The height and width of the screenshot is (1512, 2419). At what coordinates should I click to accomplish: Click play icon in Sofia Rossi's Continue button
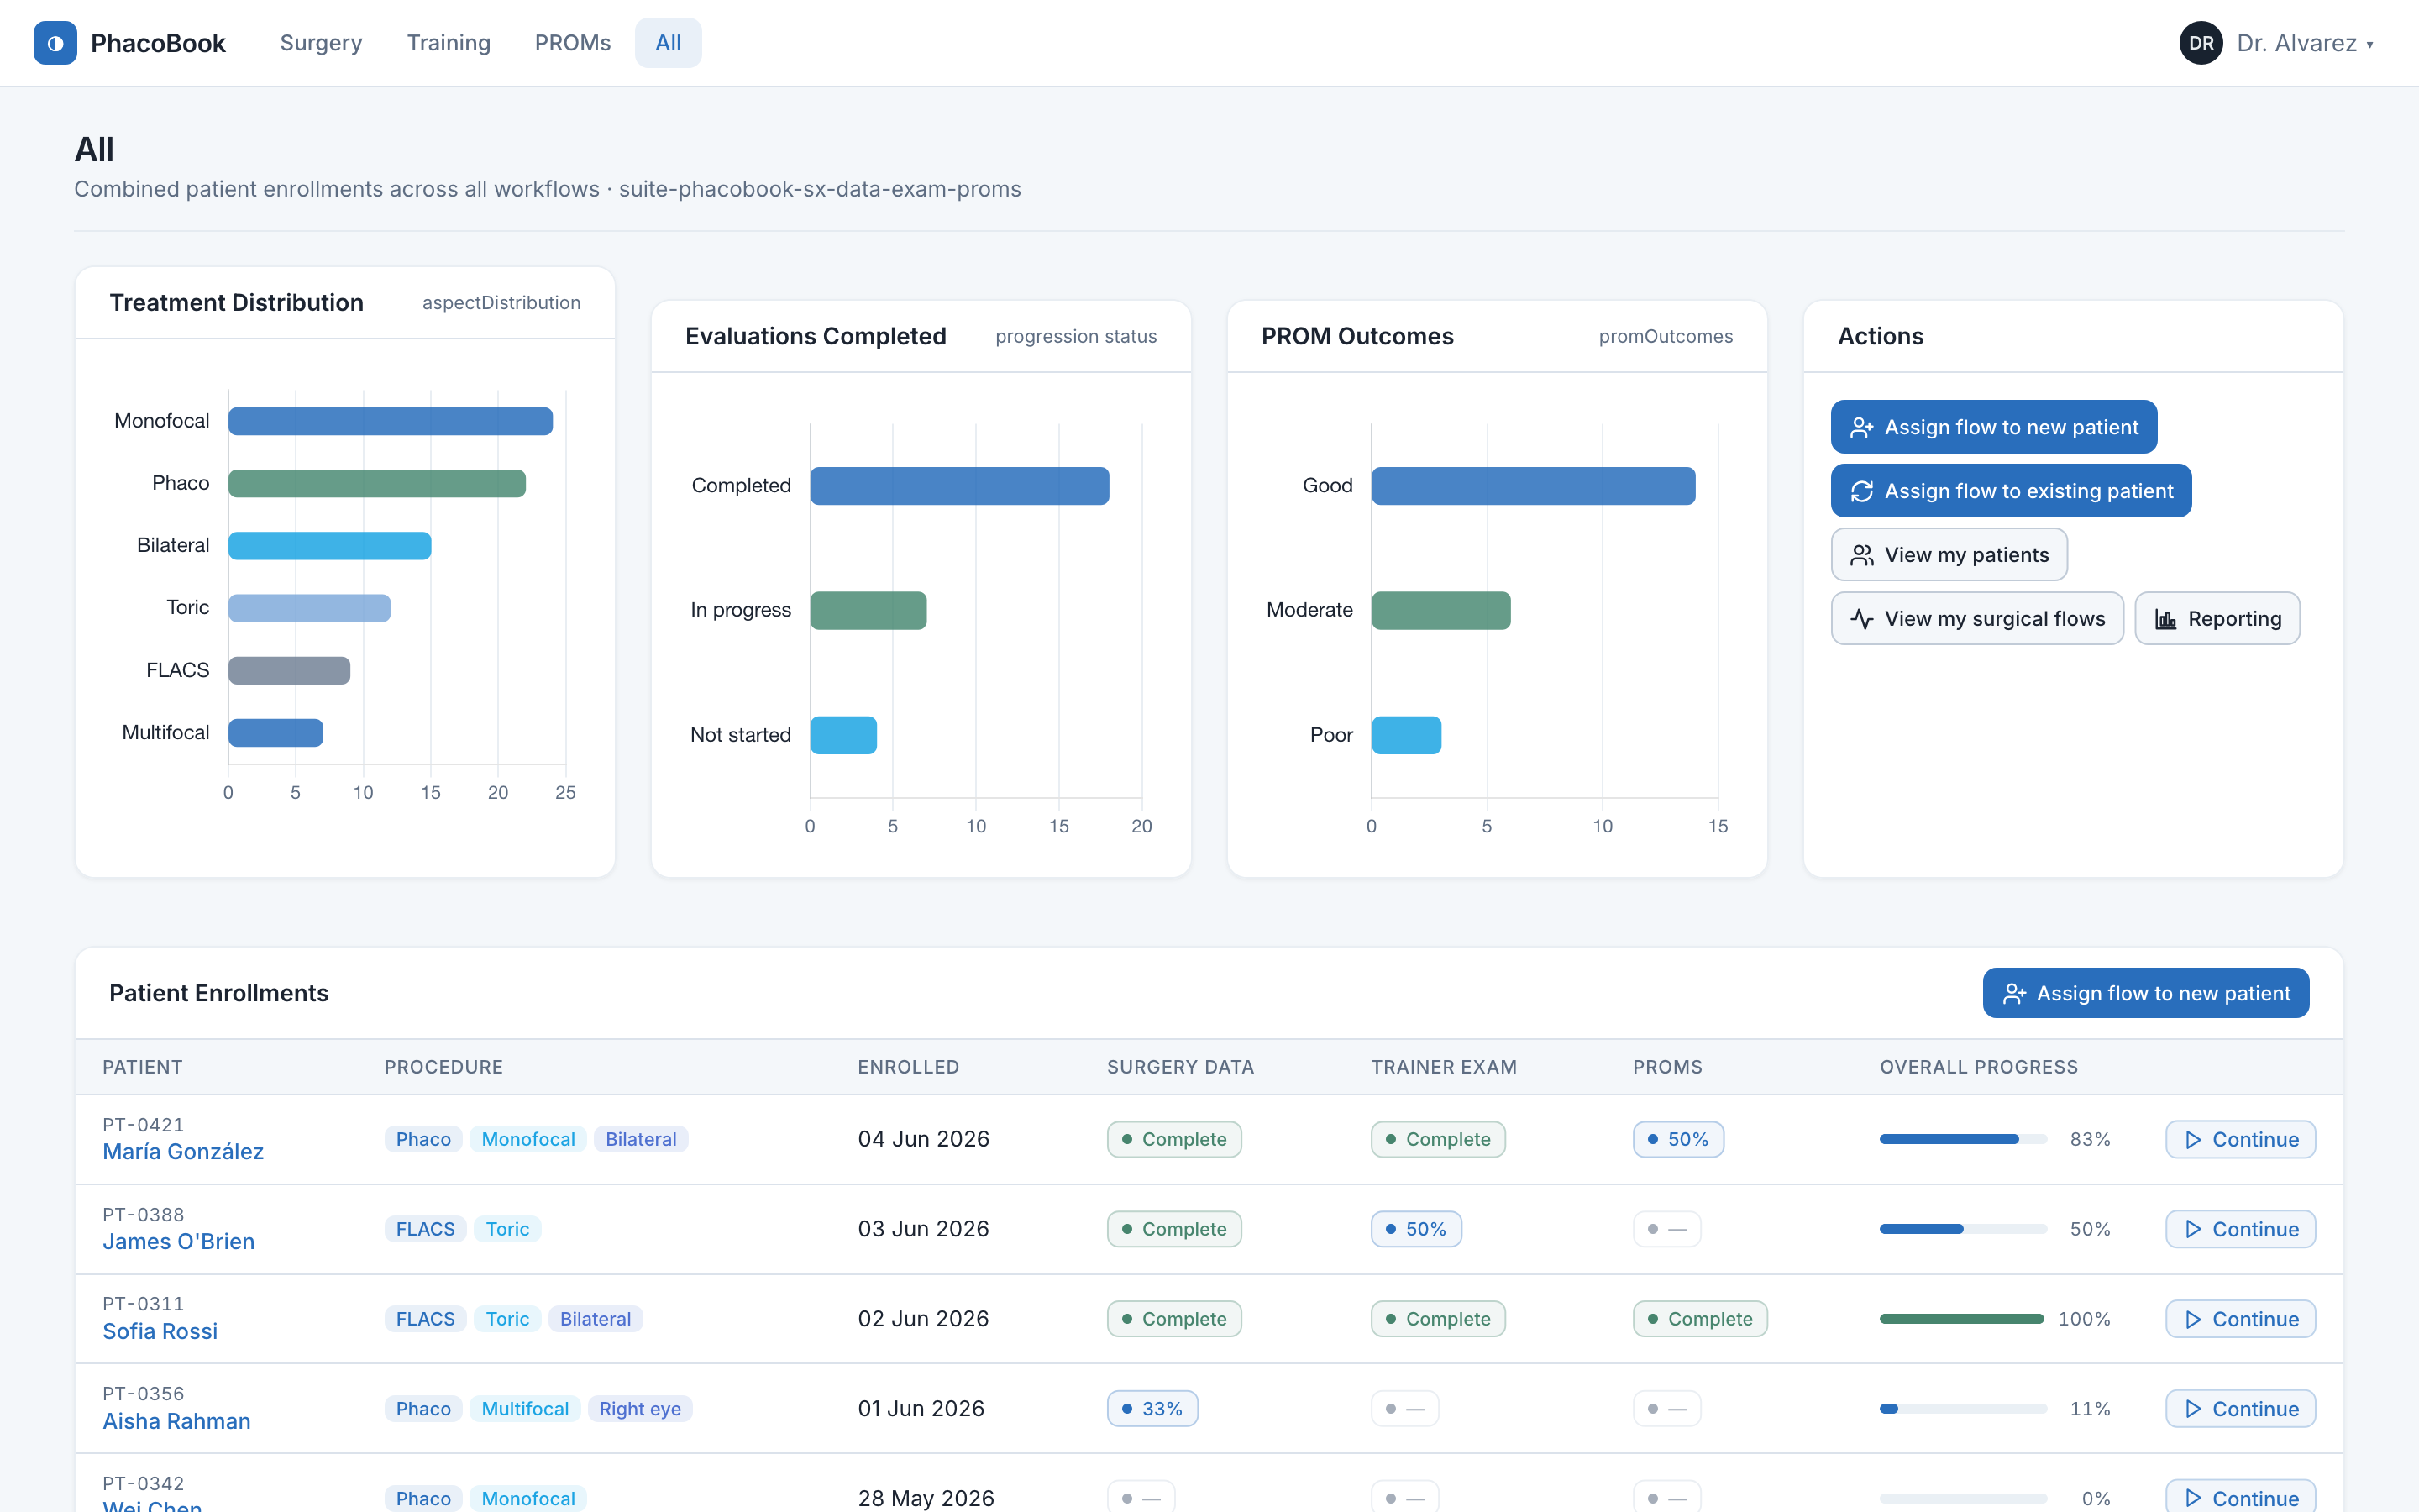[x=2193, y=1320]
